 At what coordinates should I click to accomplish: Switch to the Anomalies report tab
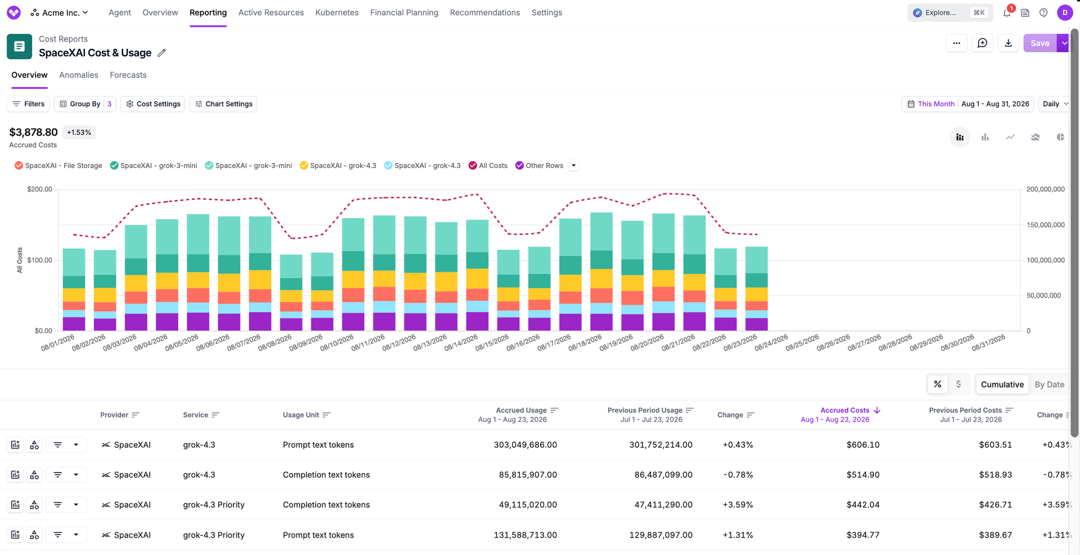[x=79, y=75]
